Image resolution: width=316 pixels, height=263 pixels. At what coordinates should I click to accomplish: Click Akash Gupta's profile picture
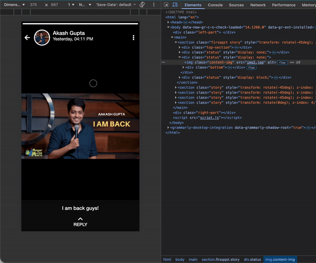pyautogui.click(x=42, y=38)
